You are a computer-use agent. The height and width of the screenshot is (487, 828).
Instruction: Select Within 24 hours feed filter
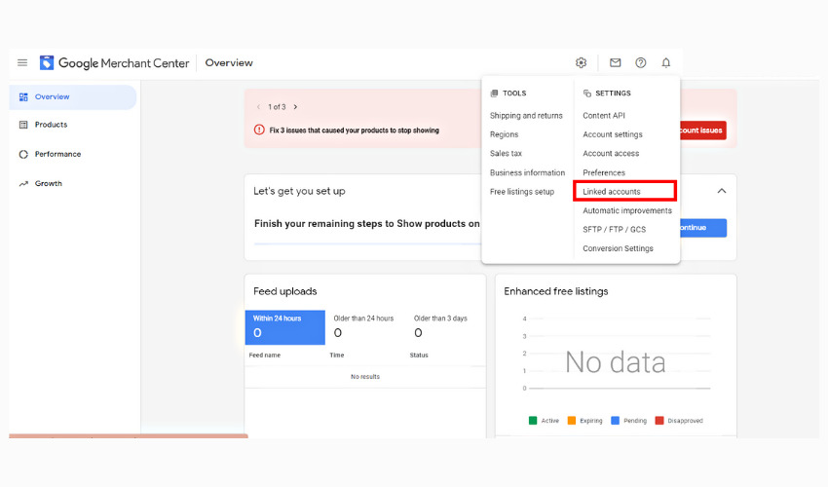tap(285, 327)
